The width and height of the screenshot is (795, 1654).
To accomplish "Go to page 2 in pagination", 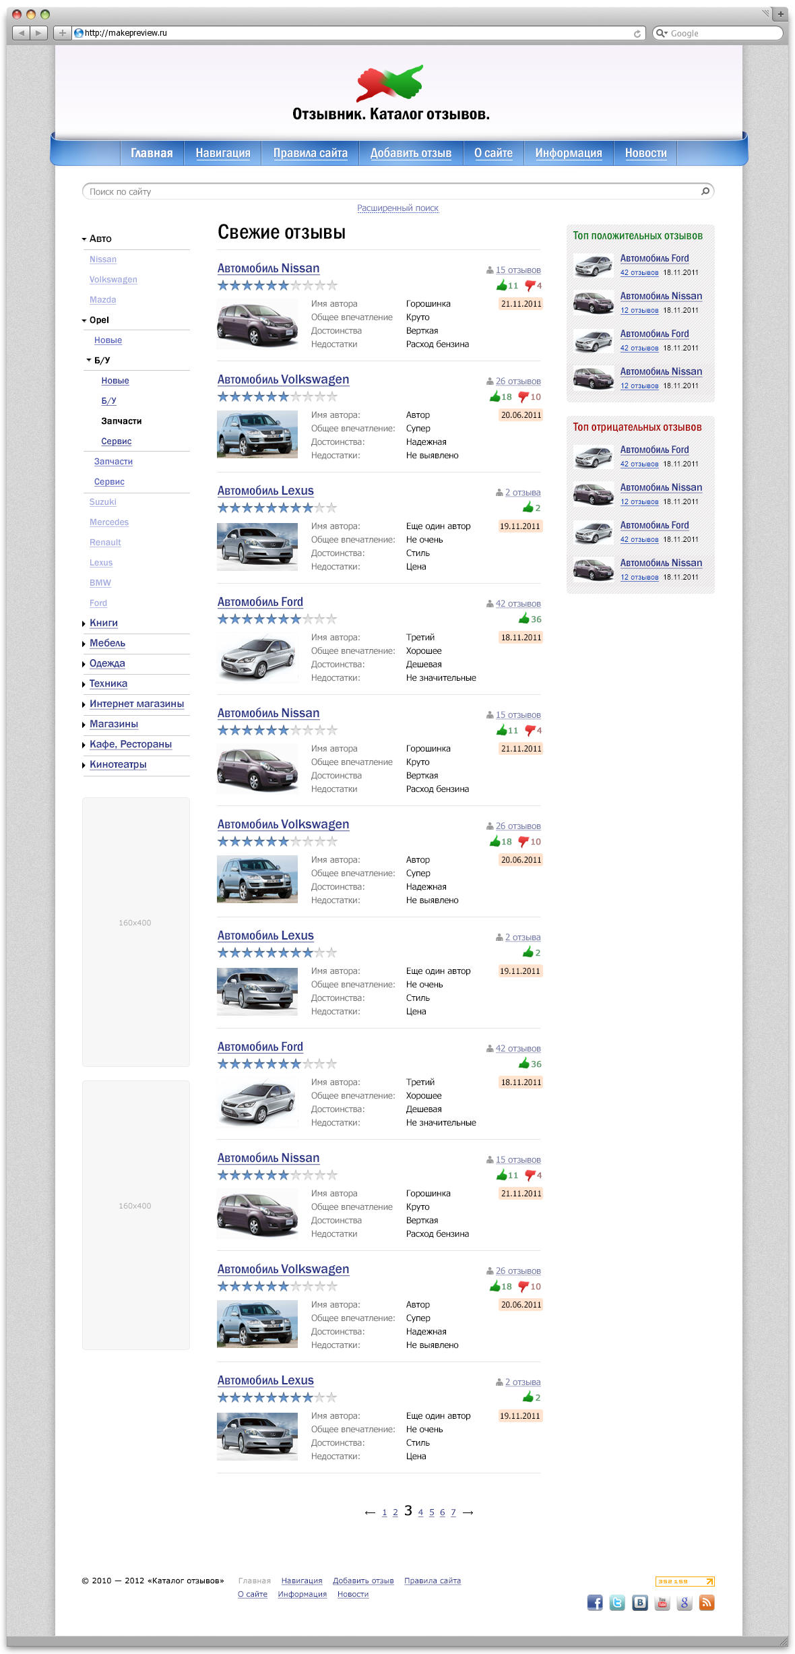I will [395, 1512].
